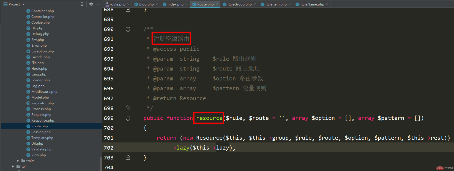Click the Session.php class icon
This screenshot has height=171, width=454.
pyautogui.click(x=28, y=132)
